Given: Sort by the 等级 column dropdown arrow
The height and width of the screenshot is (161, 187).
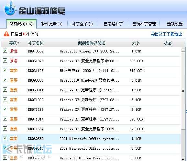Looking at the screenshot, I should pyautogui.click(x=18, y=43).
